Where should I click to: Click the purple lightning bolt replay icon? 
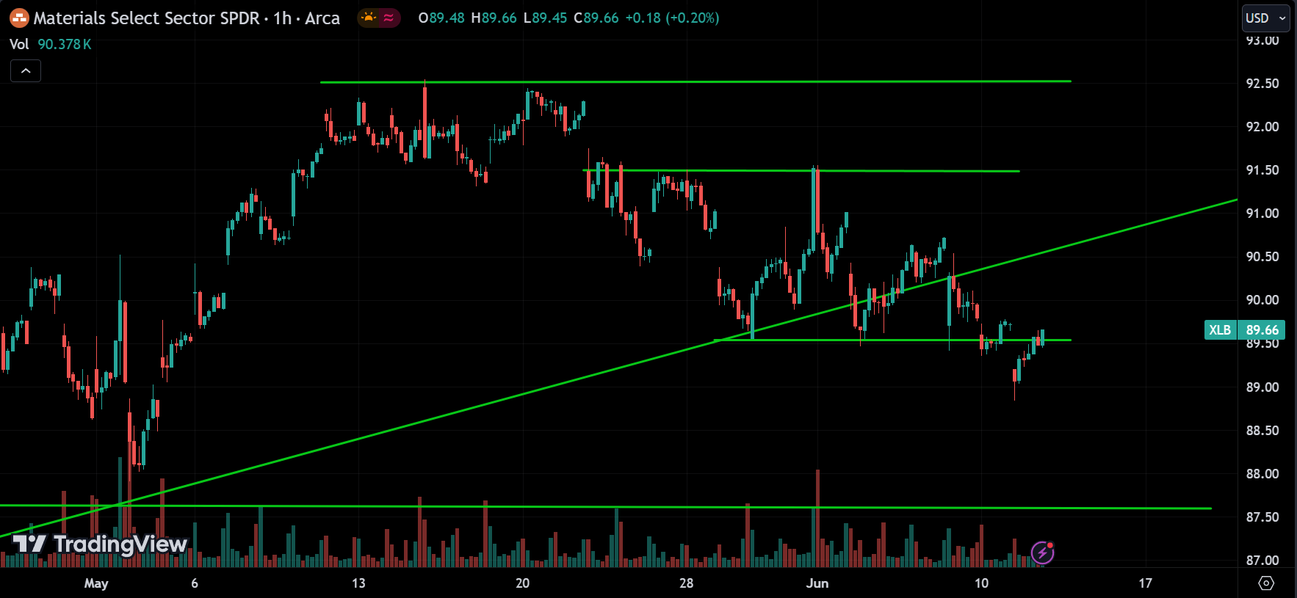pyautogui.click(x=1042, y=553)
